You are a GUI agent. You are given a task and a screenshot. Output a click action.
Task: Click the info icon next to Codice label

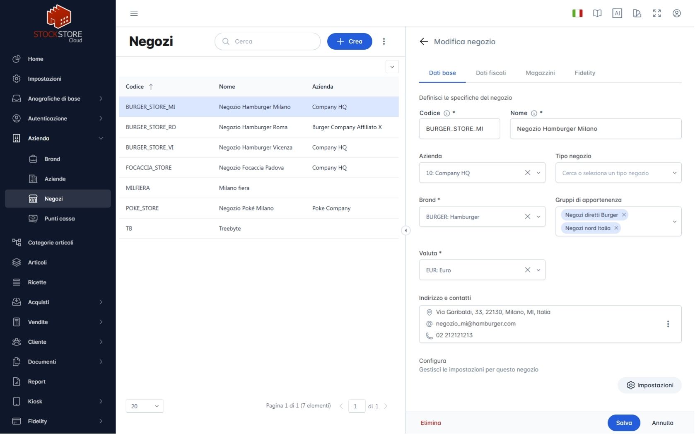pyautogui.click(x=446, y=113)
